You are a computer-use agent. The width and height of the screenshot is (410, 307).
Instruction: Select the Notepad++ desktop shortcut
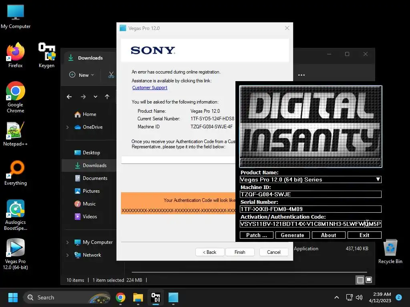click(x=16, y=134)
